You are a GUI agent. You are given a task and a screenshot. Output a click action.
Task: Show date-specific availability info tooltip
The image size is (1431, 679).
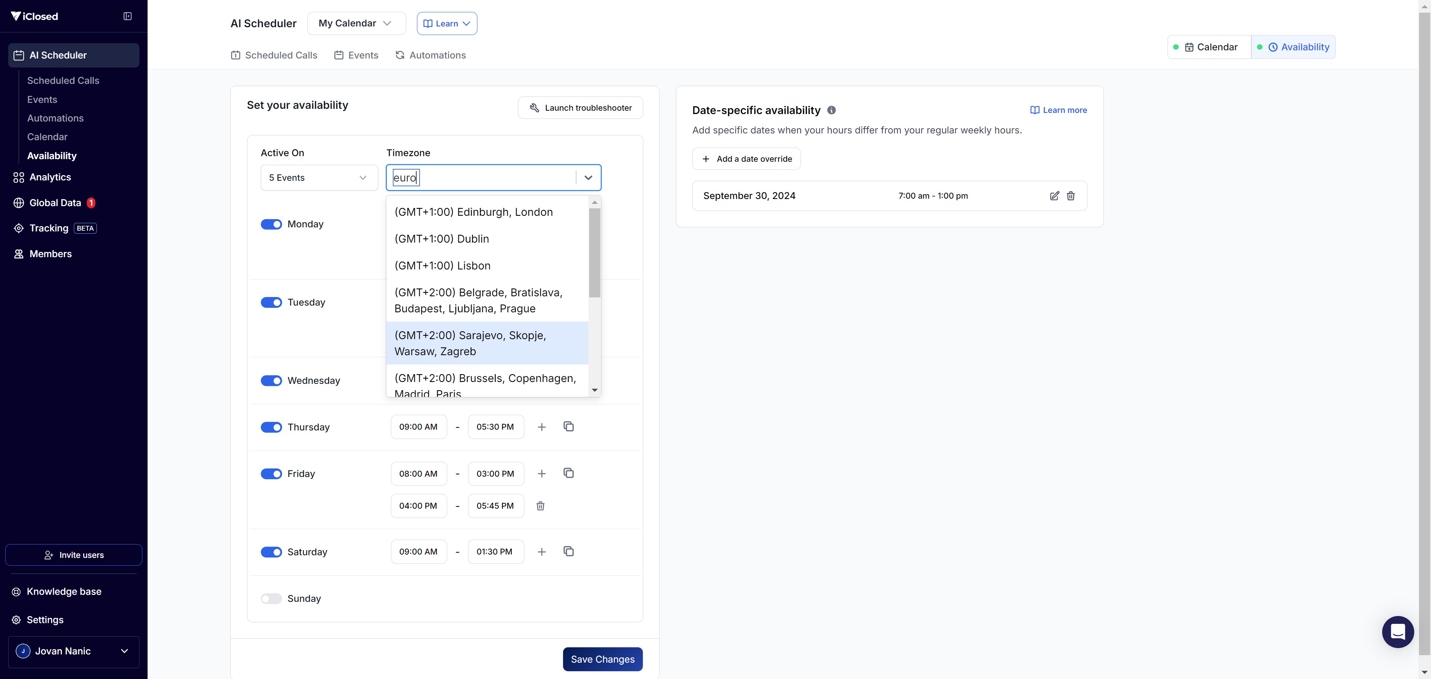(831, 110)
